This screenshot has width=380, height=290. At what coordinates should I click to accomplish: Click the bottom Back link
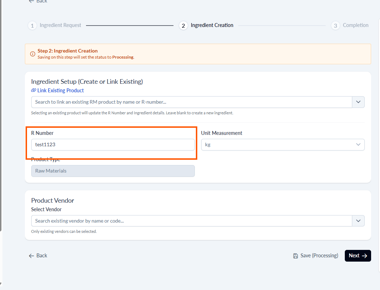pos(38,256)
